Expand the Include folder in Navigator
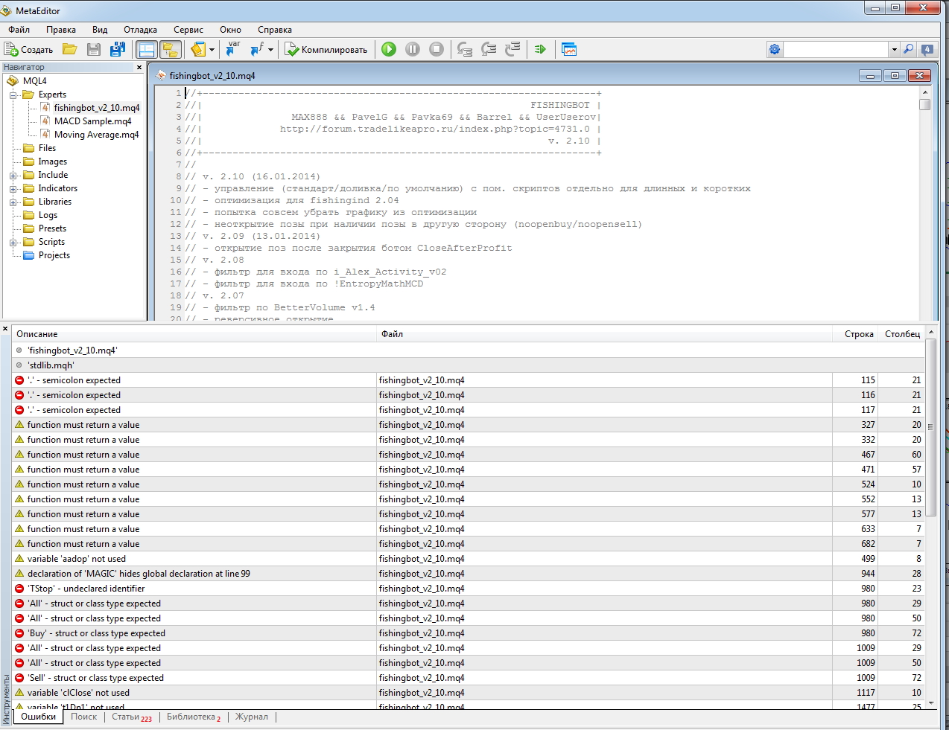This screenshot has height=730, width=949. [13, 176]
